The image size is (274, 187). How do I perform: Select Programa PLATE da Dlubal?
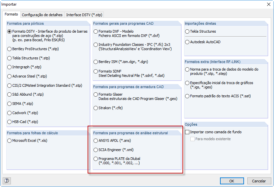point(96,159)
